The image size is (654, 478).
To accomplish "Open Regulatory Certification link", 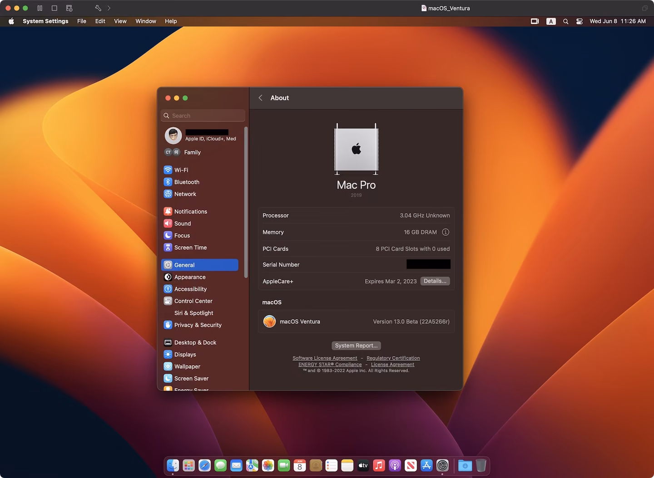I will tap(393, 358).
